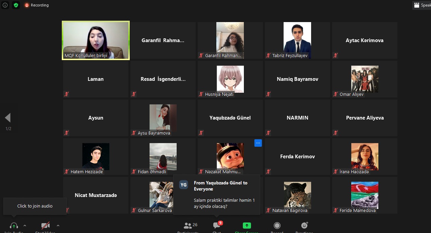Open the Chat panel
Viewport: 431px width, 233px height.
217,226
